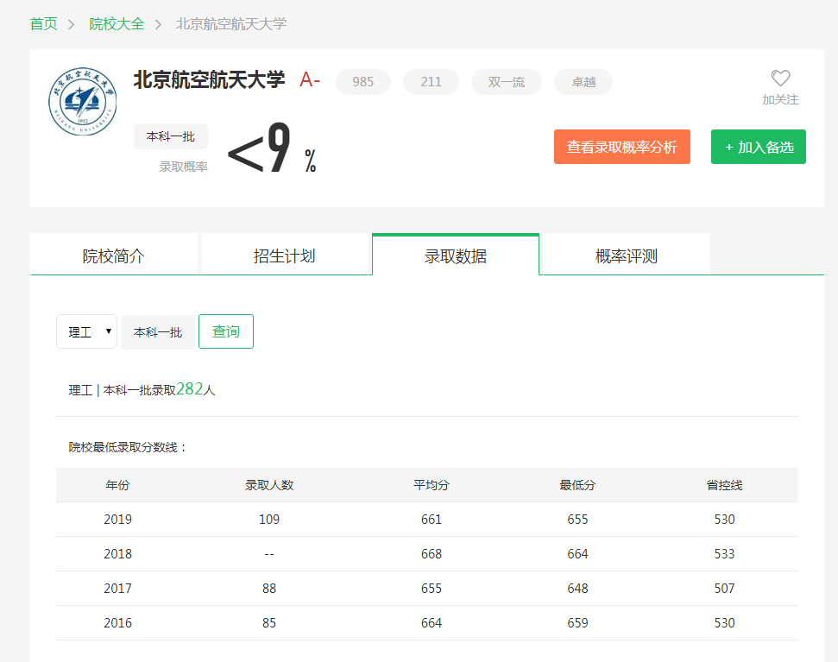
Task: Click the 659 minimum score for 2016
Action: [577, 623]
